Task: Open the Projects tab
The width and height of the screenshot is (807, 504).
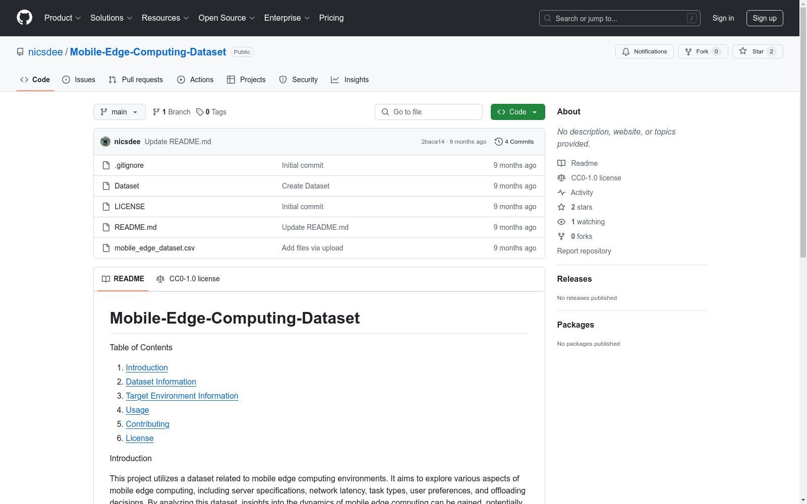Action: (246, 80)
